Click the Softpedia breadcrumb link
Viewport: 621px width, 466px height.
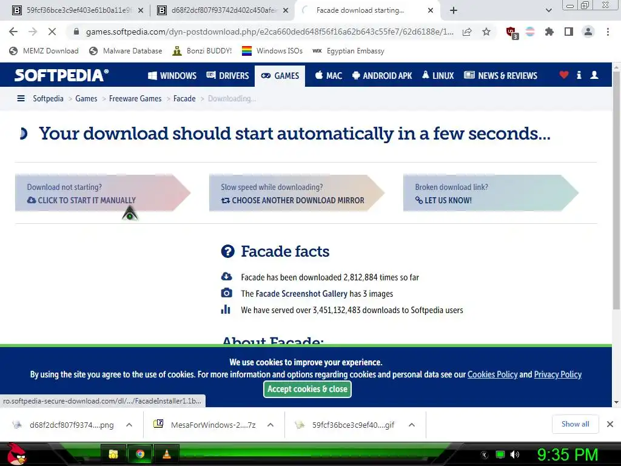[48, 98]
